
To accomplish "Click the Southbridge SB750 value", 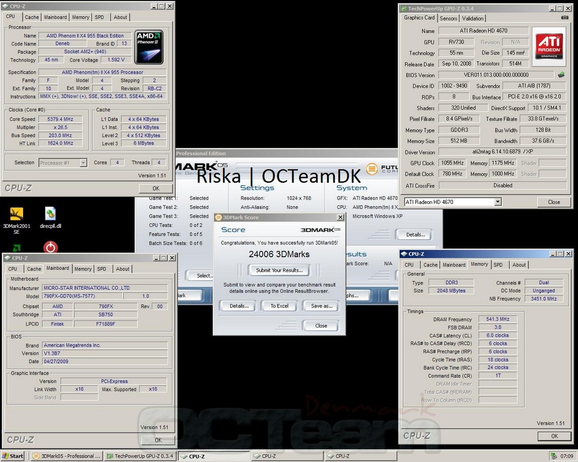I will [x=105, y=314].
